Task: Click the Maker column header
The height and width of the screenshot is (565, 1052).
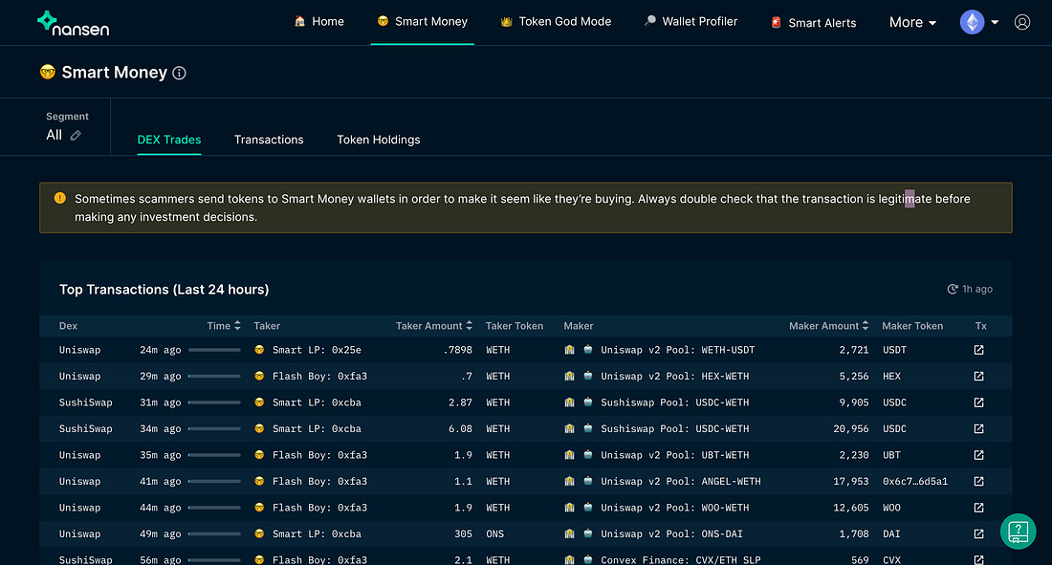Action: [579, 325]
